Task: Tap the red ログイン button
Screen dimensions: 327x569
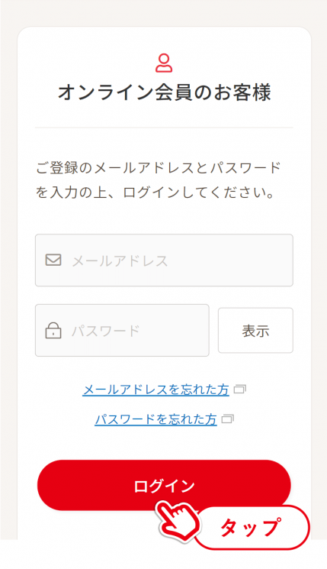Action: (x=164, y=485)
